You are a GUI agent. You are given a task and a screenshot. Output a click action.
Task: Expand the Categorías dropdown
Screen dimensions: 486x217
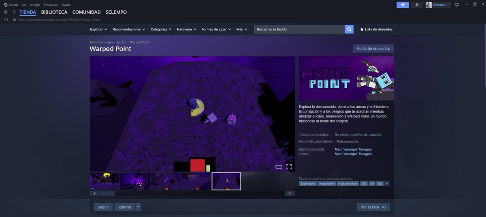[161, 29]
